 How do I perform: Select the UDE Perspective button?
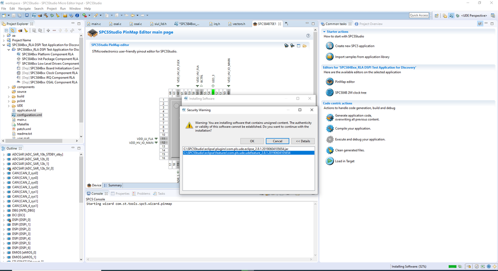click(x=471, y=15)
